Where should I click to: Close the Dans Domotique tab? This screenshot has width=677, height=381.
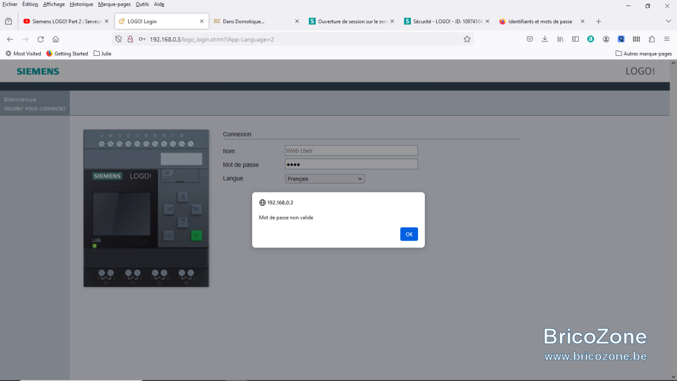point(297,21)
